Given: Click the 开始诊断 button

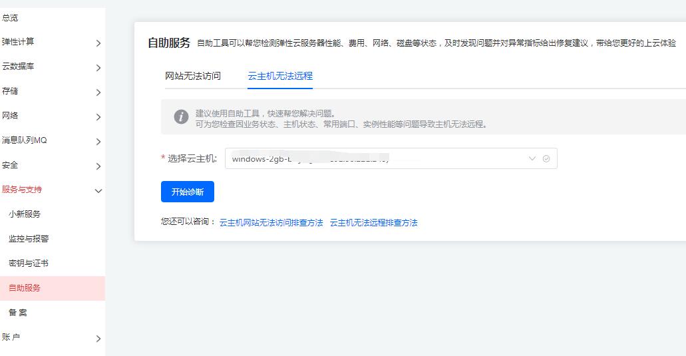Looking at the screenshot, I should (x=188, y=192).
